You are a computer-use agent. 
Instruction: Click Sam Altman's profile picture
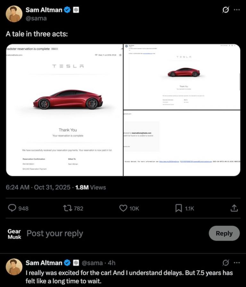(13, 13)
